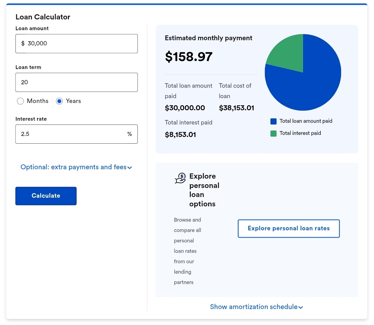Click the Total interest paid legend label
The height and width of the screenshot is (325, 374).
point(300,133)
